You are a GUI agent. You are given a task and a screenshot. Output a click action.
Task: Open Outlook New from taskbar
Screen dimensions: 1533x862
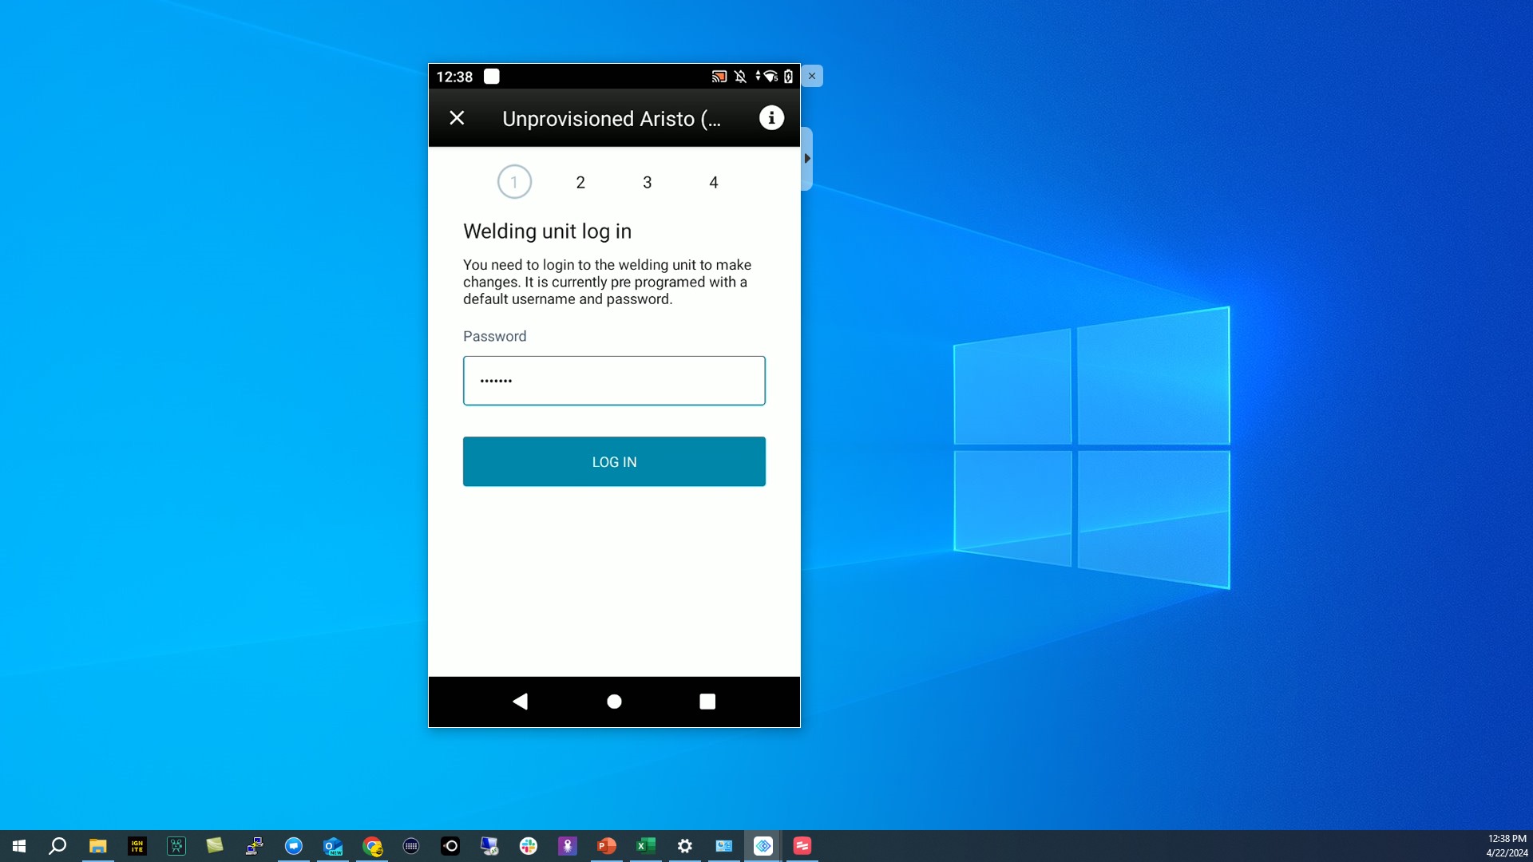coord(333,846)
